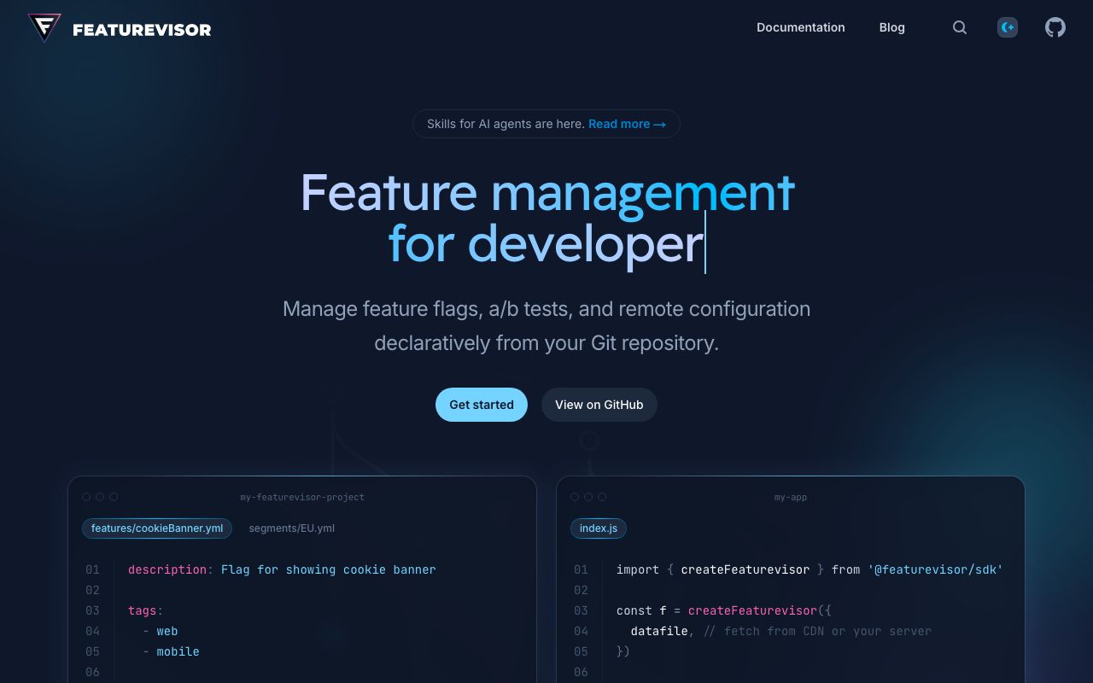Click the 'my-app' window title
This screenshot has width=1093, height=683.
[791, 497]
